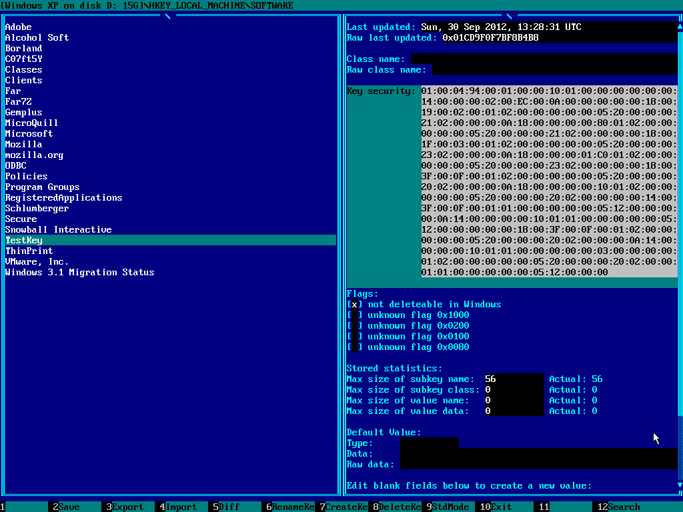Screen dimensions: 683x512
Task: Select the Adobe key in the list
Action: [x=18, y=27]
